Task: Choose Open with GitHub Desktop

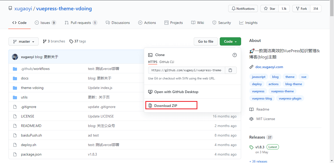Action: [173, 92]
